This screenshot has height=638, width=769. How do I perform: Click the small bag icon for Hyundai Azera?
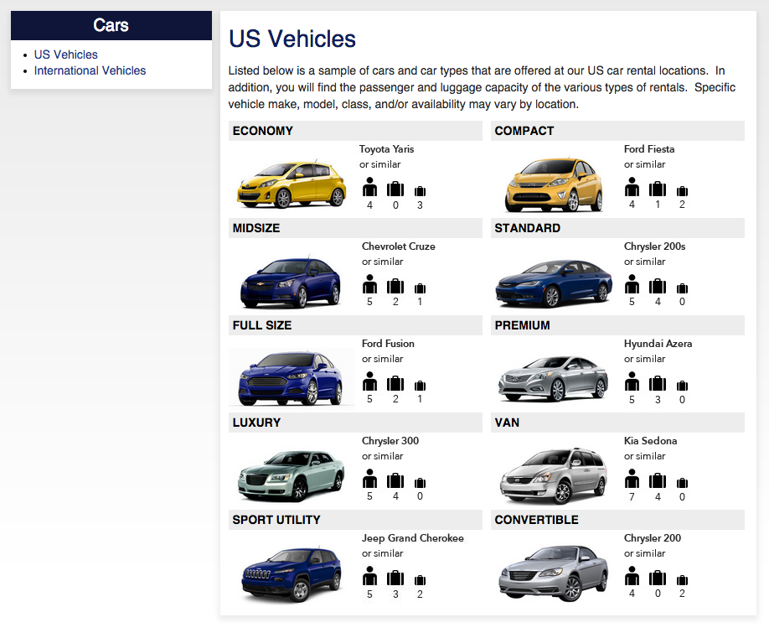[x=682, y=386]
